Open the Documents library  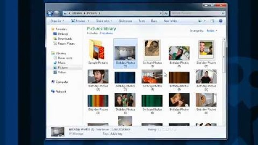point(65,58)
